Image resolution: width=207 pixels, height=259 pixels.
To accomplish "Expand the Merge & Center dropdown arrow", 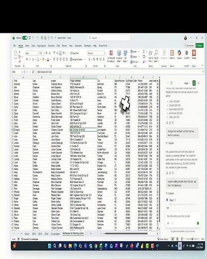I will coord(85,59).
